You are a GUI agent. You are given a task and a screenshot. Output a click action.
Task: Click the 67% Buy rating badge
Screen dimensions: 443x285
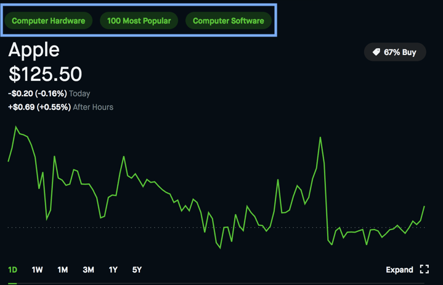coord(395,52)
